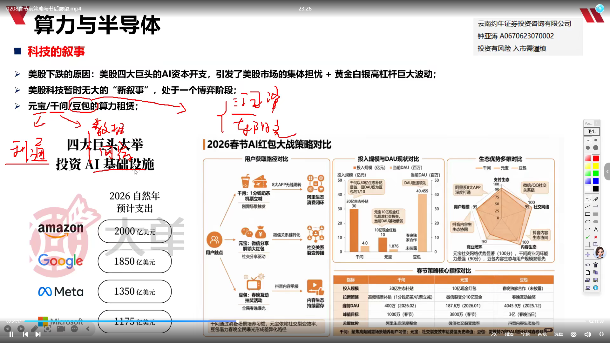This screenshot has width=610, height=343.
Task: Pick the solid red color swatch
Action: 596,158
